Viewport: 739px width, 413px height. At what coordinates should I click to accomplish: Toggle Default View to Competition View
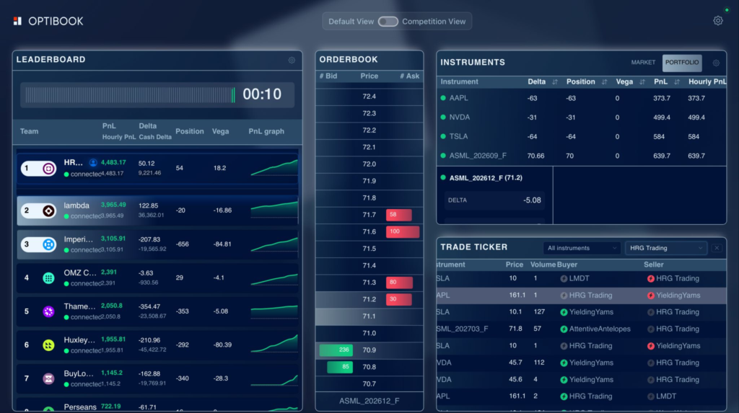(x=388, y=22)
